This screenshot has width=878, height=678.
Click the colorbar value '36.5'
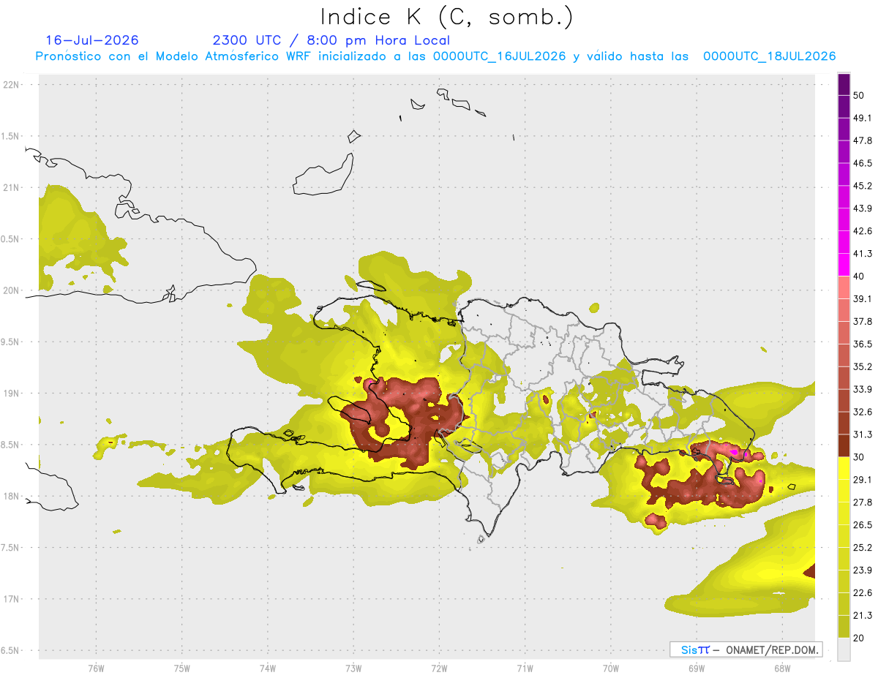pyautogui.click(x=863, y=344)
